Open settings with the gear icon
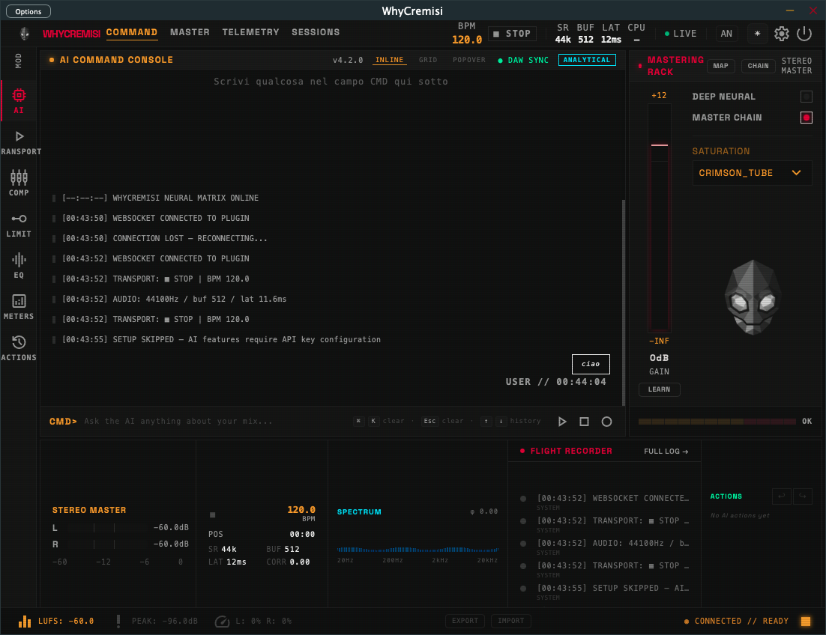Viewport: 826px width, 635px height. 781,34
